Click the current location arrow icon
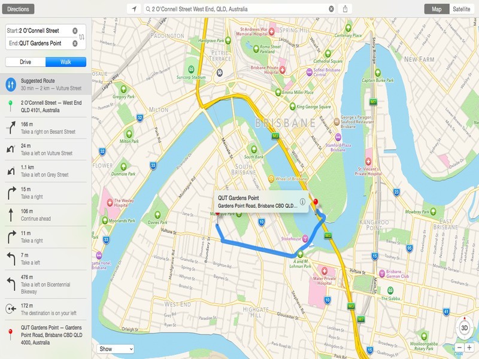The image size is (479, 359). [x=134, y=9]
